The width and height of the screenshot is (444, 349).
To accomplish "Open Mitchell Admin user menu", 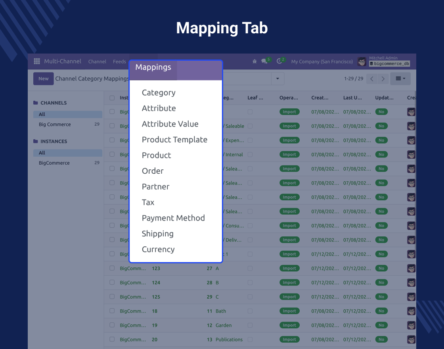I will [x=383, y=61].
